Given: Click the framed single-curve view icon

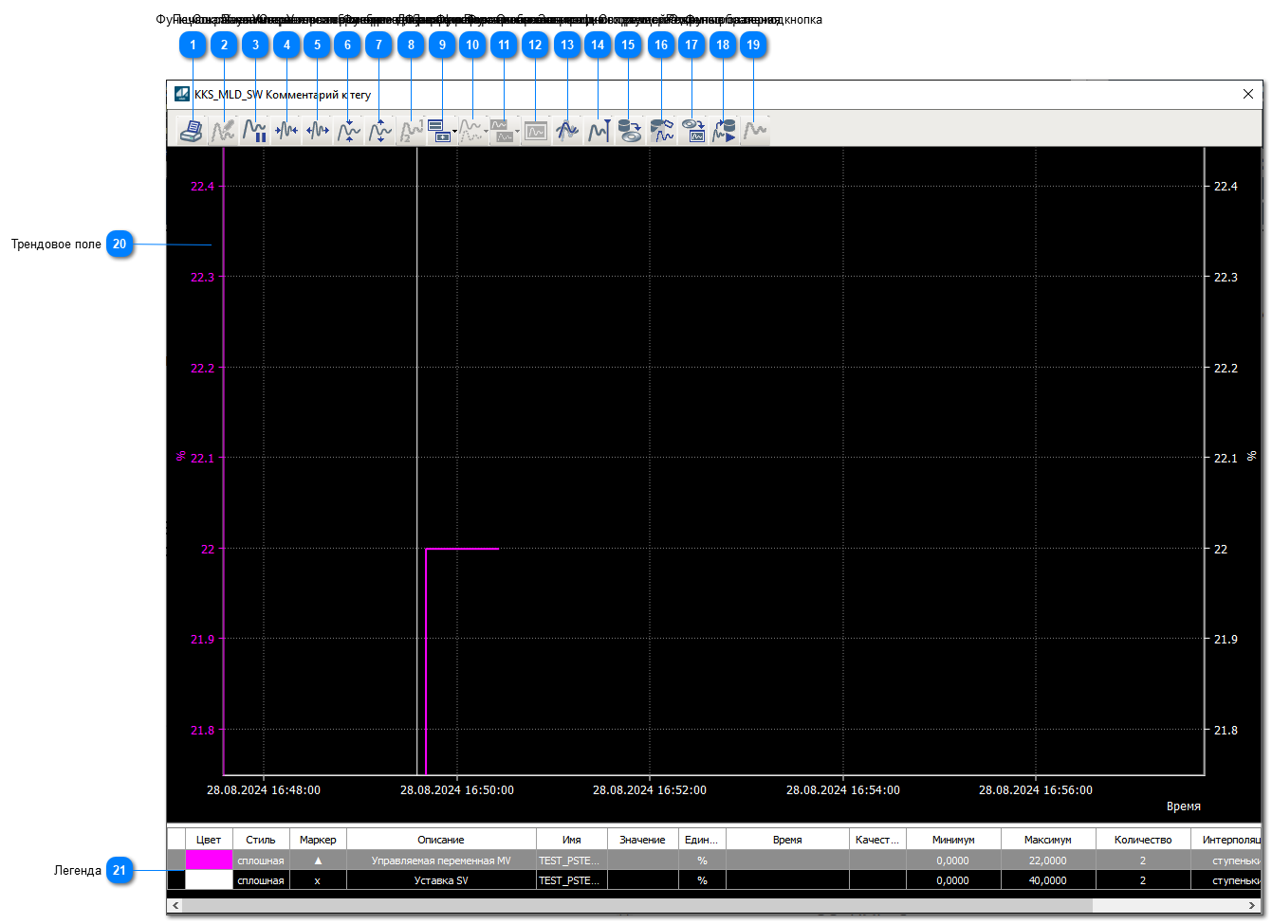Looking at the screenshot, I should click(x=536, y=130).
